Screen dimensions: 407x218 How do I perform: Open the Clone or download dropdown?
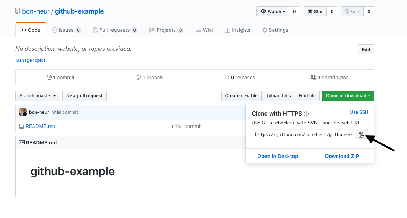click(348, 95)
